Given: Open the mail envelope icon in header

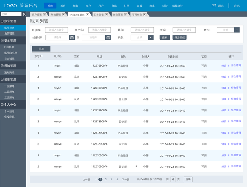Looking at the screenshot, I should coord(214,6).
